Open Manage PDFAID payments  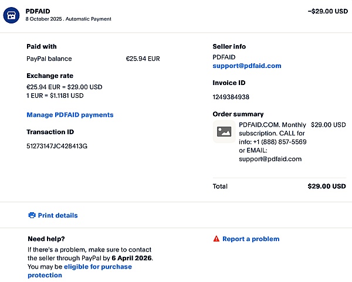(70, 115)
